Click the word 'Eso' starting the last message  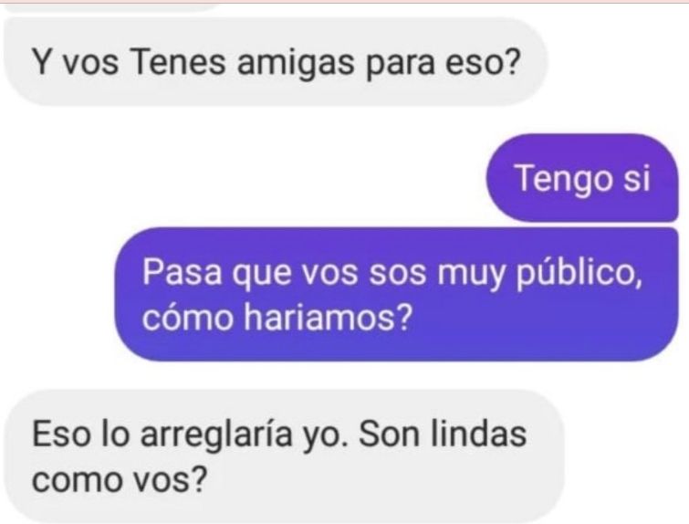click(60, 434)
